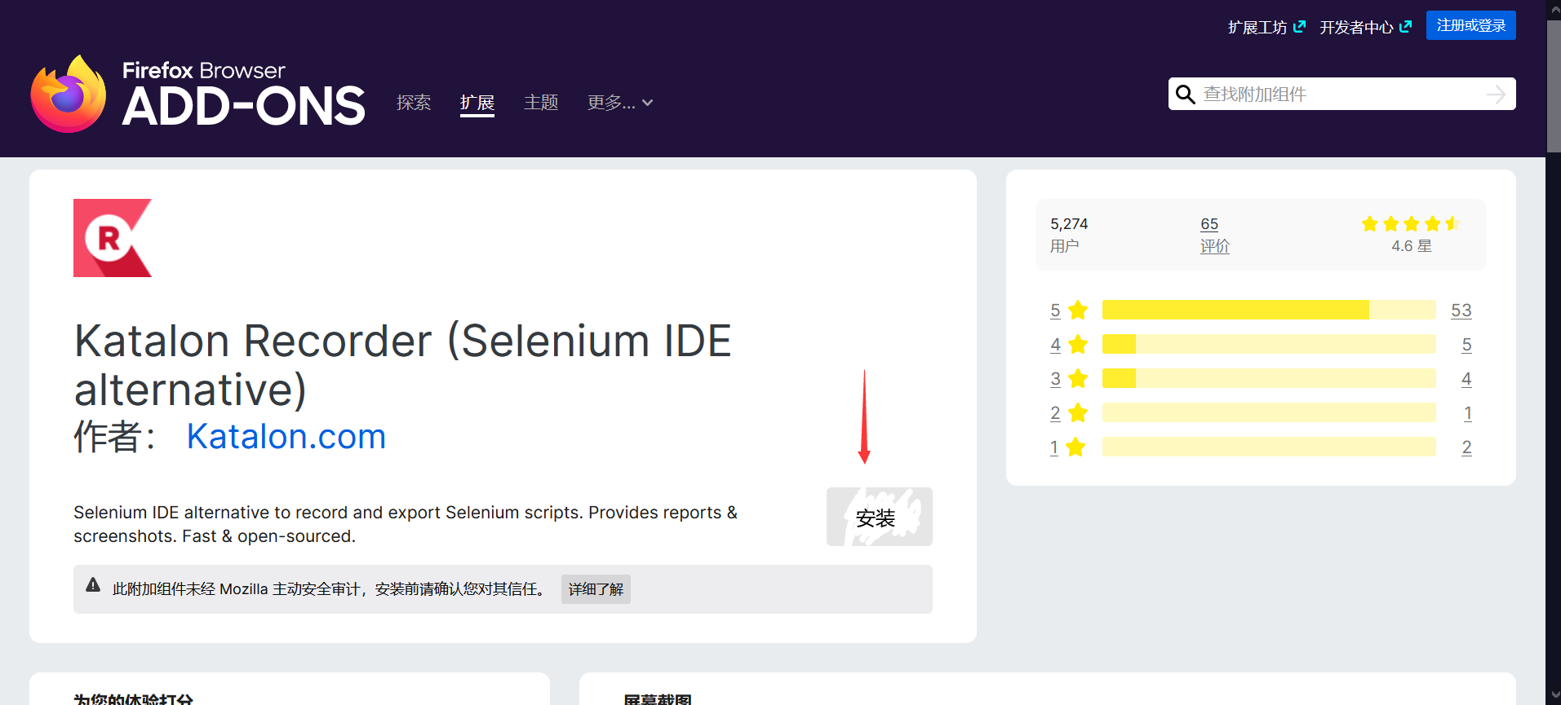This screenshot has width=1561, height=705.
Task: Click the star icon in 2-star row
Action: [x=1078, y=413]
